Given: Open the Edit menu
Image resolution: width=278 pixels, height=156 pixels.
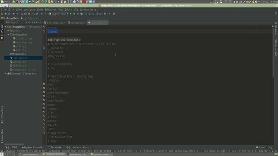Looking at the screenshot, I should (11, 10).
